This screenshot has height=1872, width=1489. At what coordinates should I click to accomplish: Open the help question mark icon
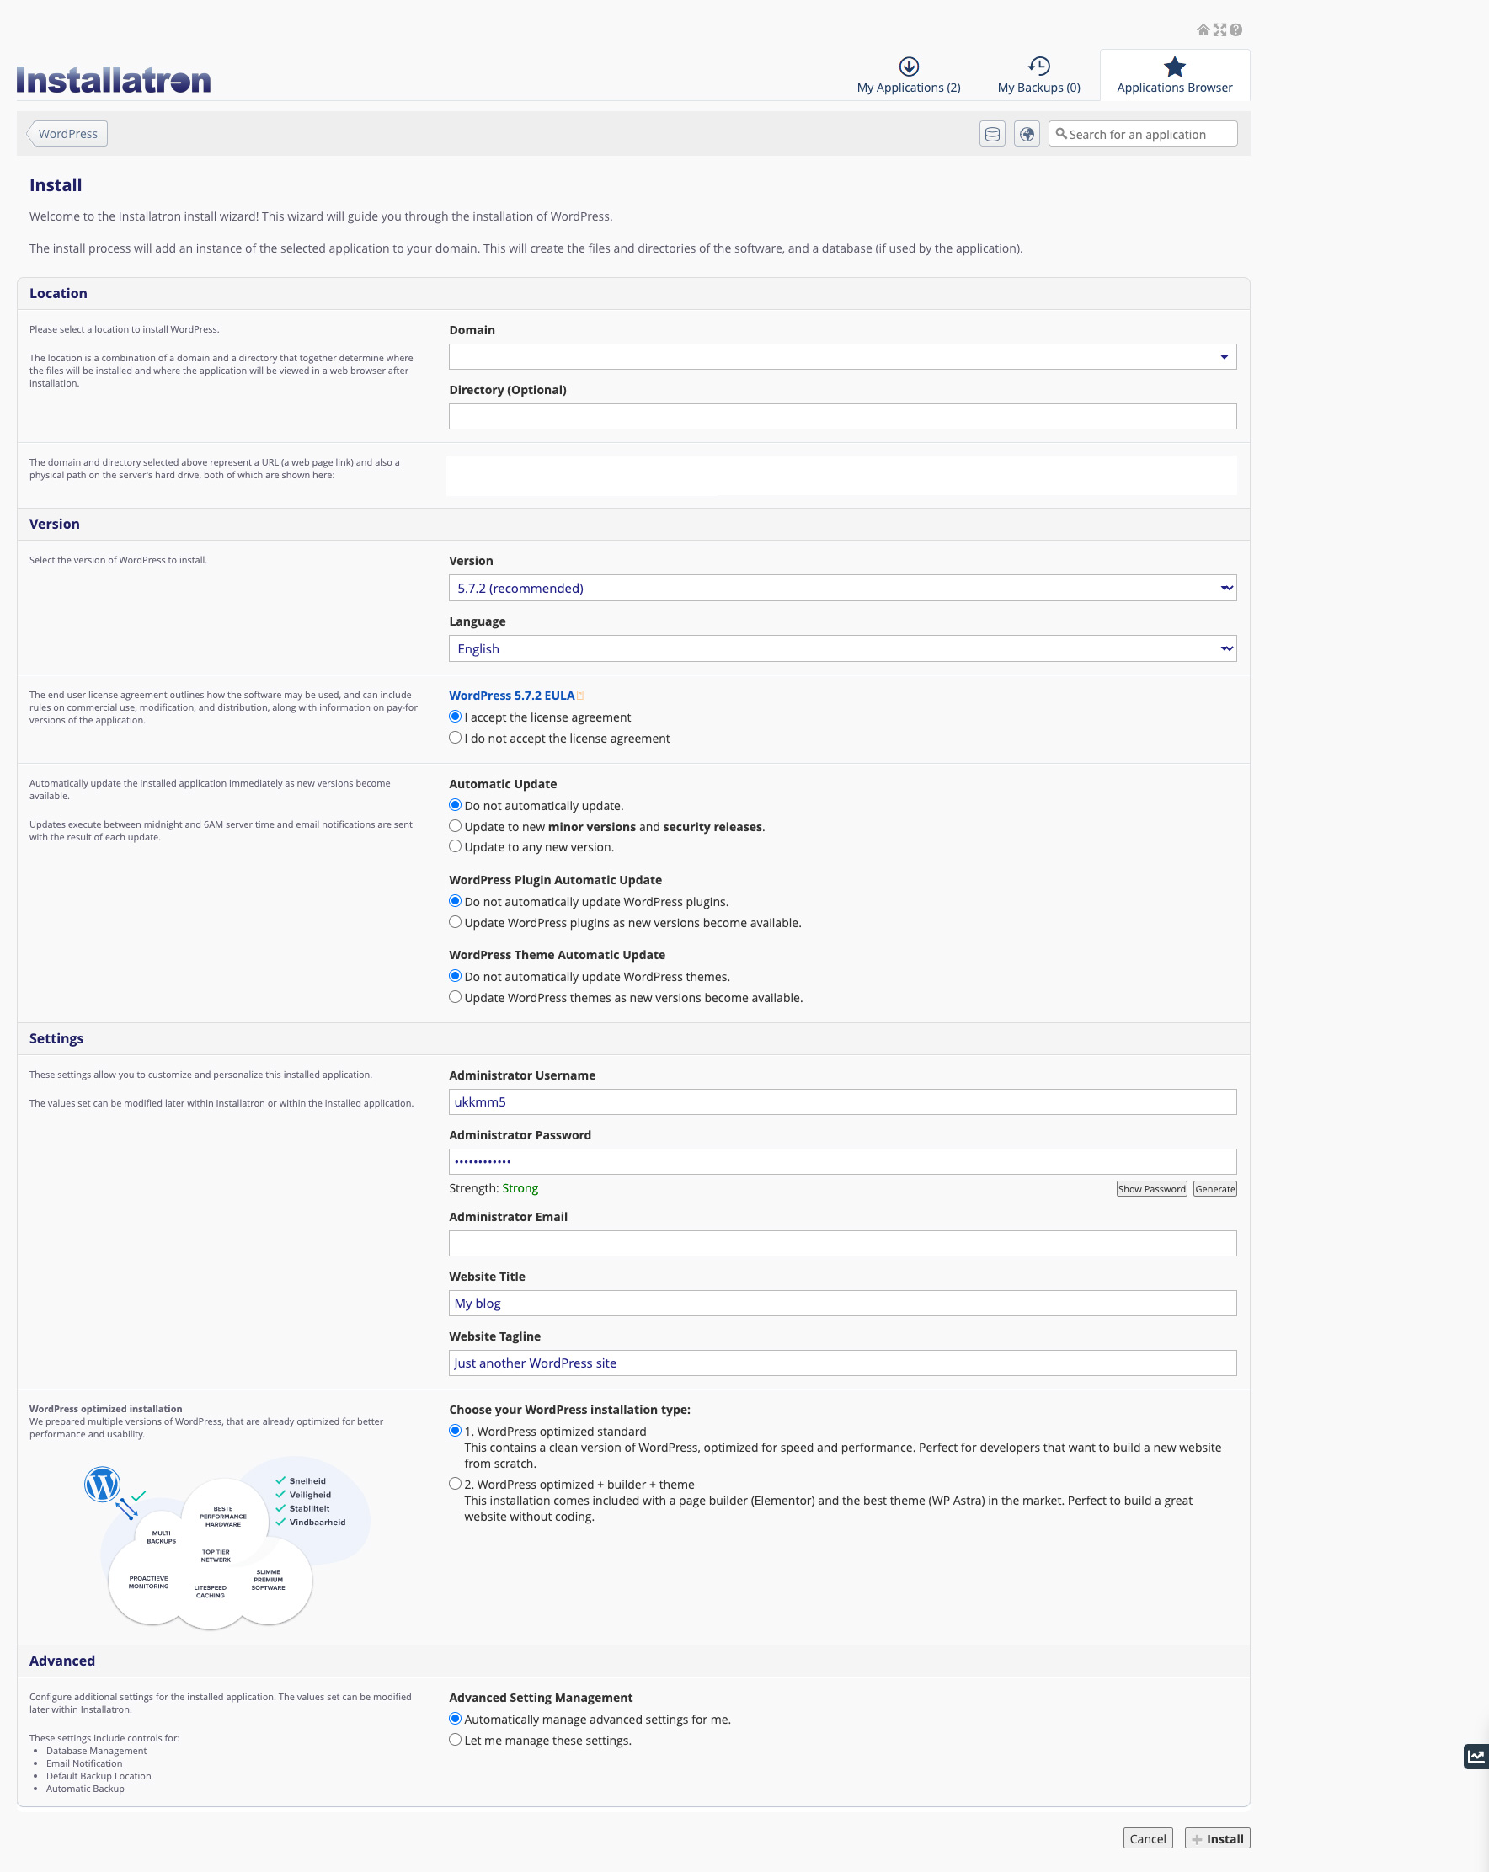coord(1235,29)
